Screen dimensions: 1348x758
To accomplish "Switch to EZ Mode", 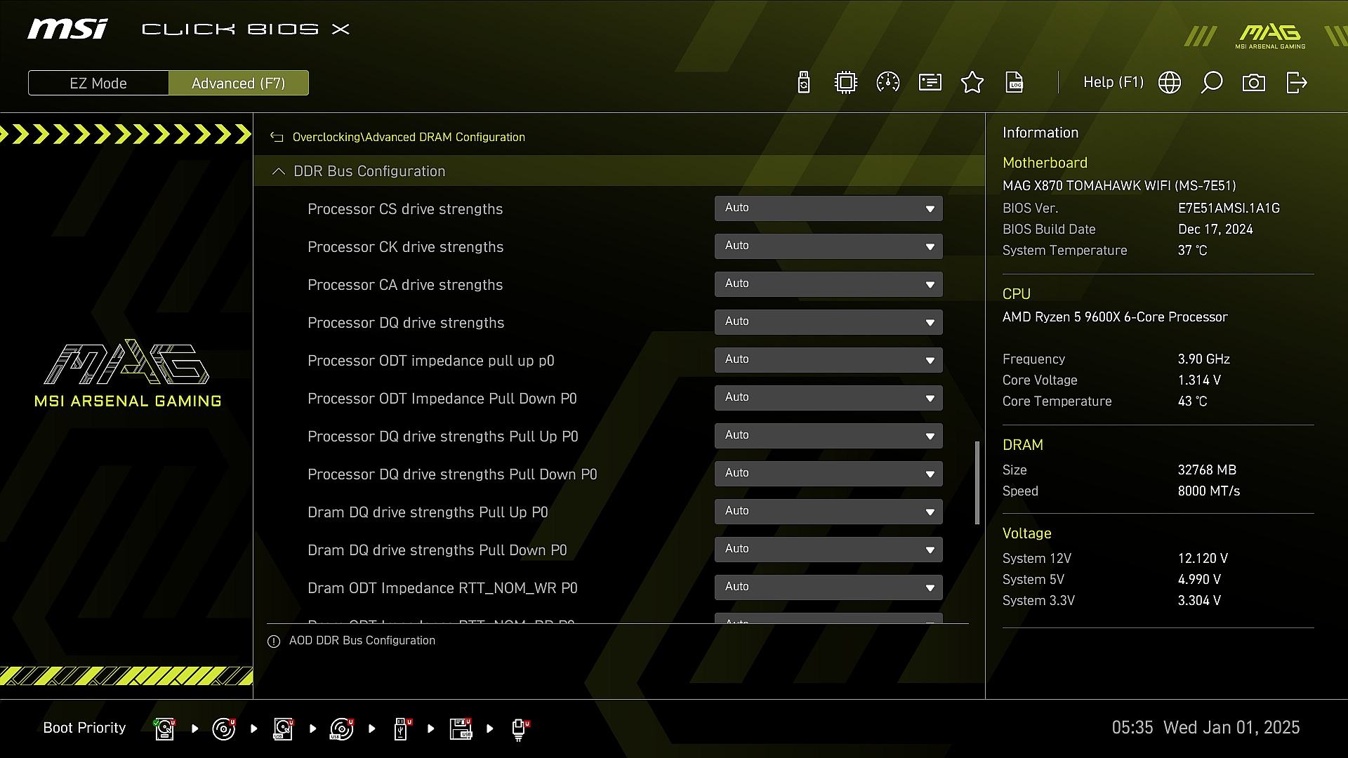I will 98,83.
